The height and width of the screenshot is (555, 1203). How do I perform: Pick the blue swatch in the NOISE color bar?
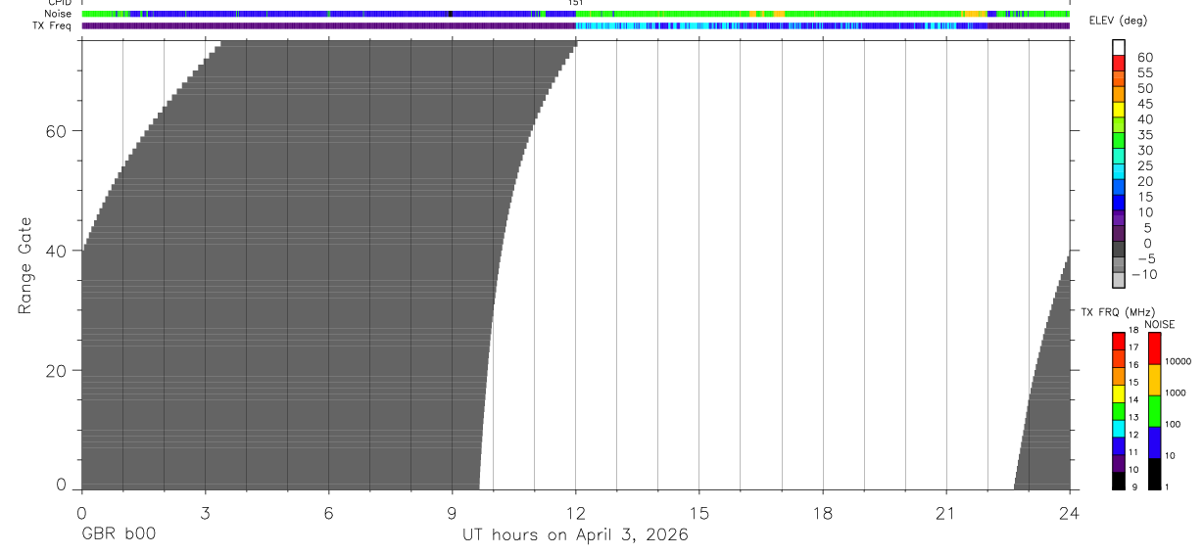click(1154, 442)
